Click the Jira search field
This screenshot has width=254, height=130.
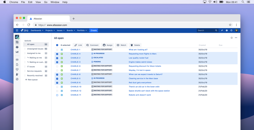tap(206, 30)
